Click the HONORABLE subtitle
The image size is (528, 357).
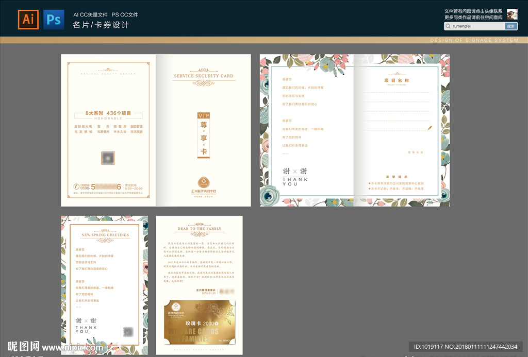coord(108,118)
